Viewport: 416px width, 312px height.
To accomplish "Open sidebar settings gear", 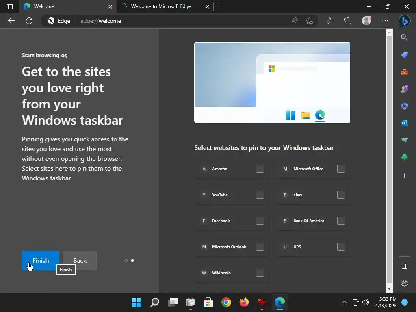I will (404, 283).
